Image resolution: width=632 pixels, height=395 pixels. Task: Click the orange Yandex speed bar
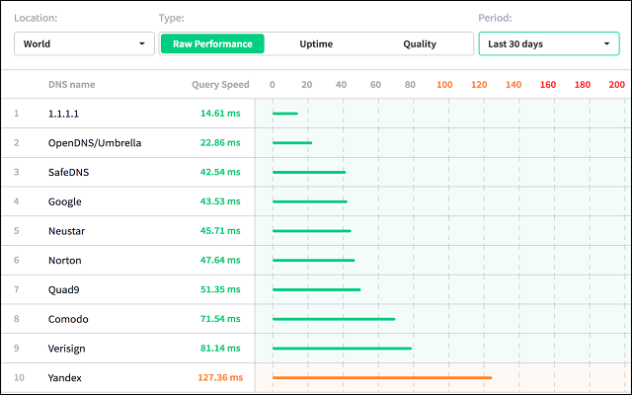pos(381,377)
